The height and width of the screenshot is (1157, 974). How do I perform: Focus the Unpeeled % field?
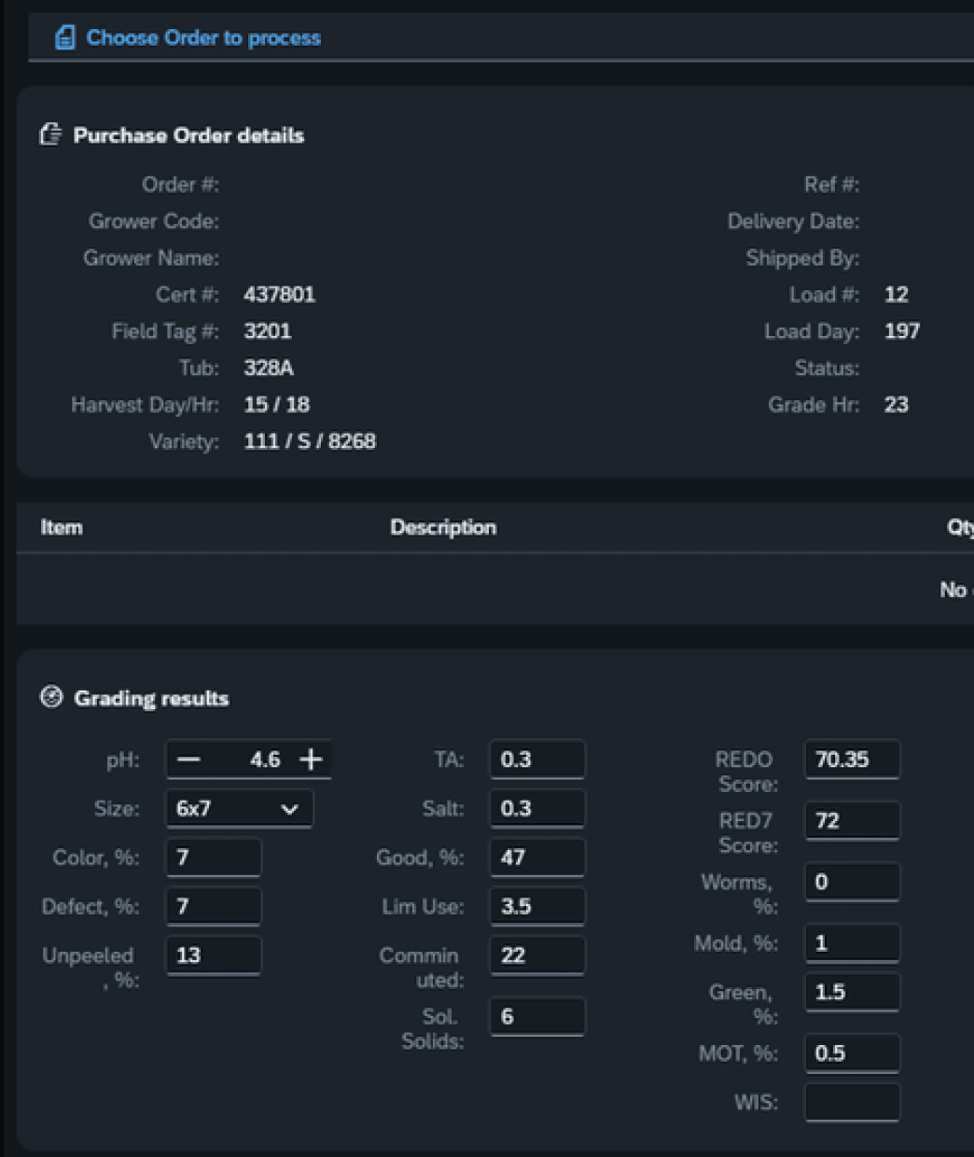(x=213, y=955)
